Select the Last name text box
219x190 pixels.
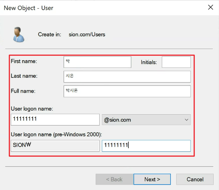127,76
